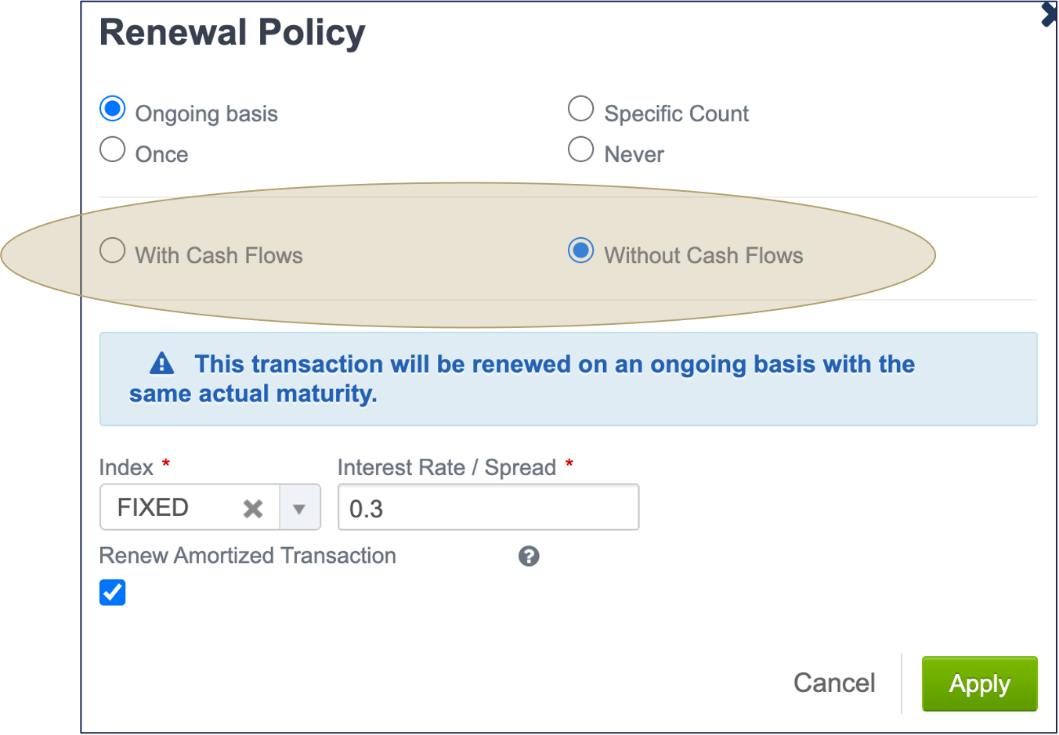Click the Cancel button
Image resolution: width=1059 pixels, height=735 pixels.
point(834,683)
